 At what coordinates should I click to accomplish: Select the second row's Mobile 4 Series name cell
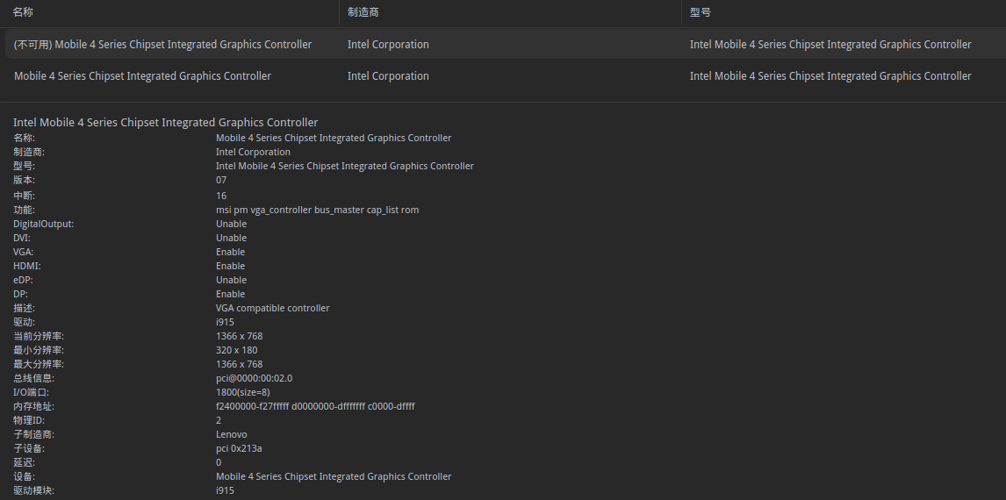click(142, 76)
